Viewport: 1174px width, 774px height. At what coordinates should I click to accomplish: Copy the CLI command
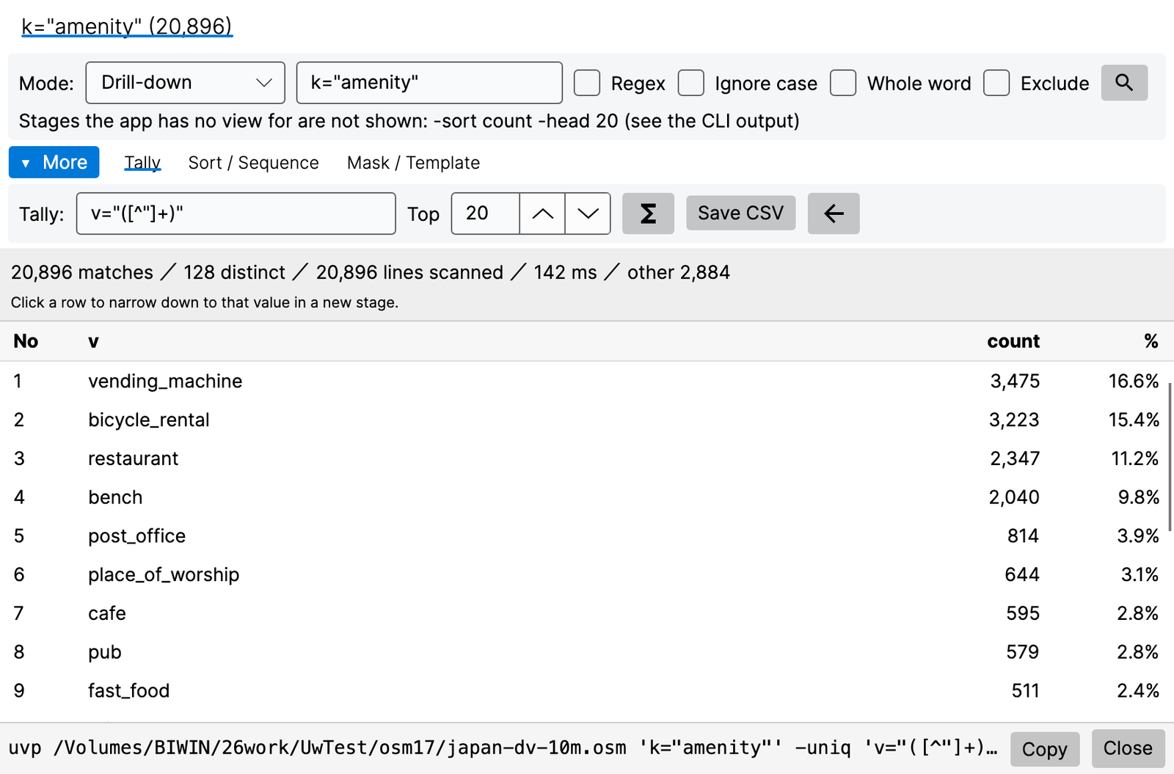1045,749
